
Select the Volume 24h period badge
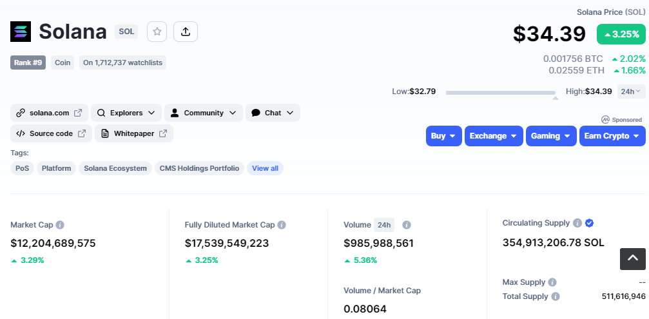click(x=384, y=225)
